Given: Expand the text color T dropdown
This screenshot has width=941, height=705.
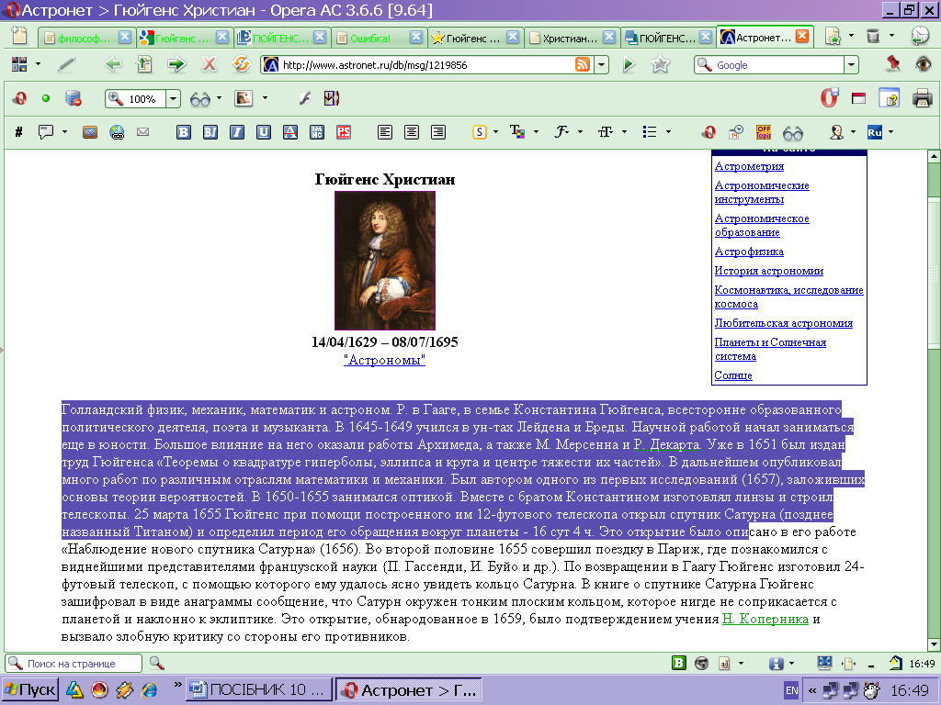Looking at the screenshot, I should [x=536, y=132].
